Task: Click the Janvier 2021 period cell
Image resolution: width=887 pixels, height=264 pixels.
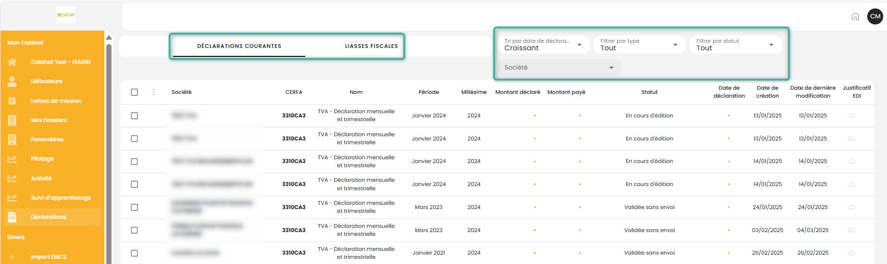Action: click(x=428, y=253)
